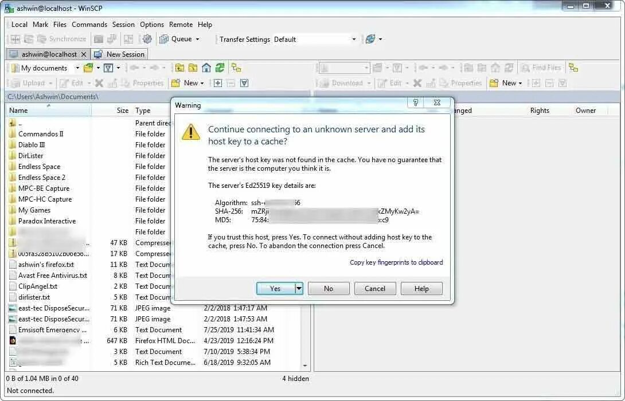Click the remote Owner column header

[585, 111]
